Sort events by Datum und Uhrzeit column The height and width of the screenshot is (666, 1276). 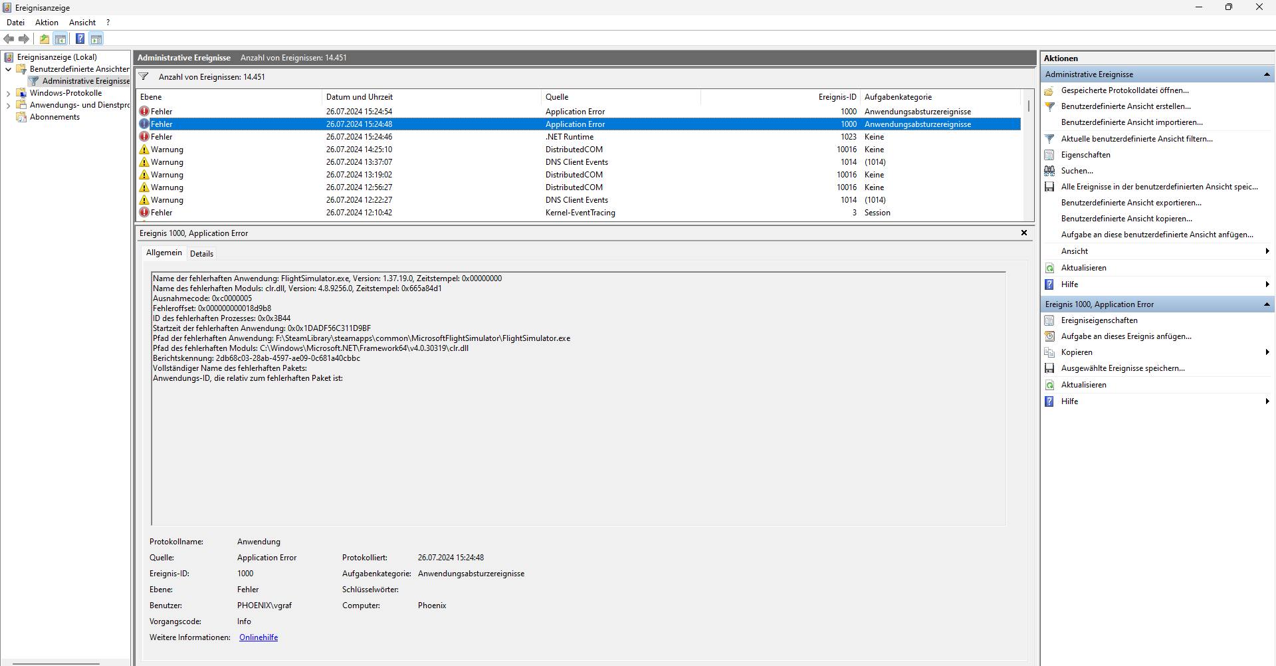[432, 97]
